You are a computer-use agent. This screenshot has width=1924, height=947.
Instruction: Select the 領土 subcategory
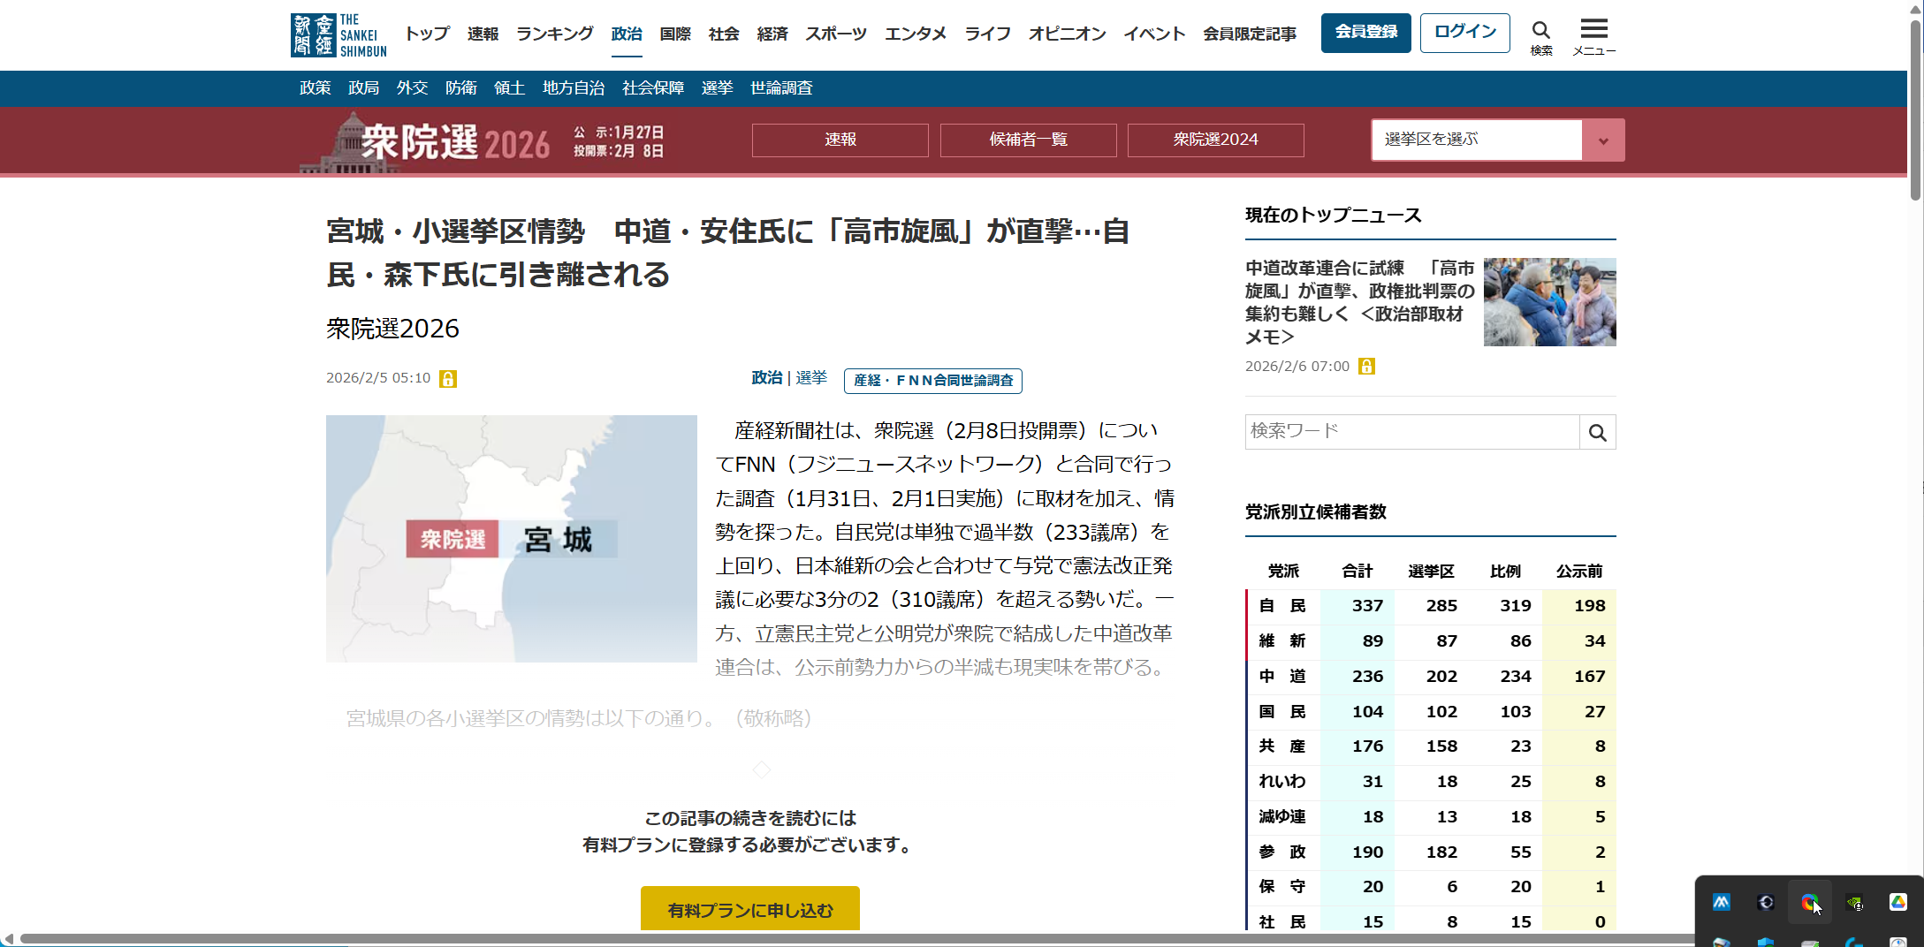510,88
